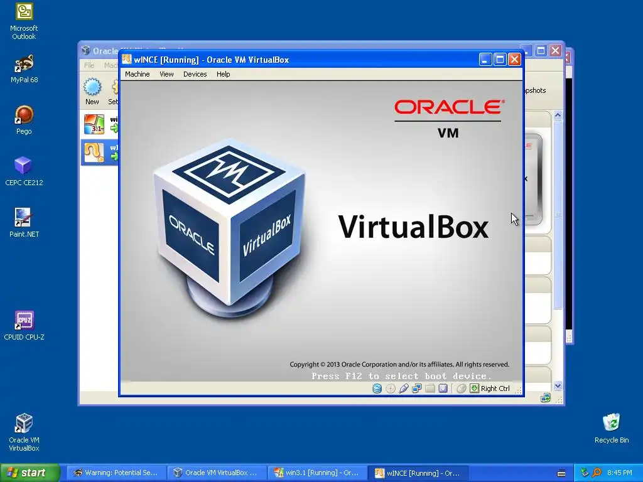Open the Devices menu in wINCE window

click(195, 74)
